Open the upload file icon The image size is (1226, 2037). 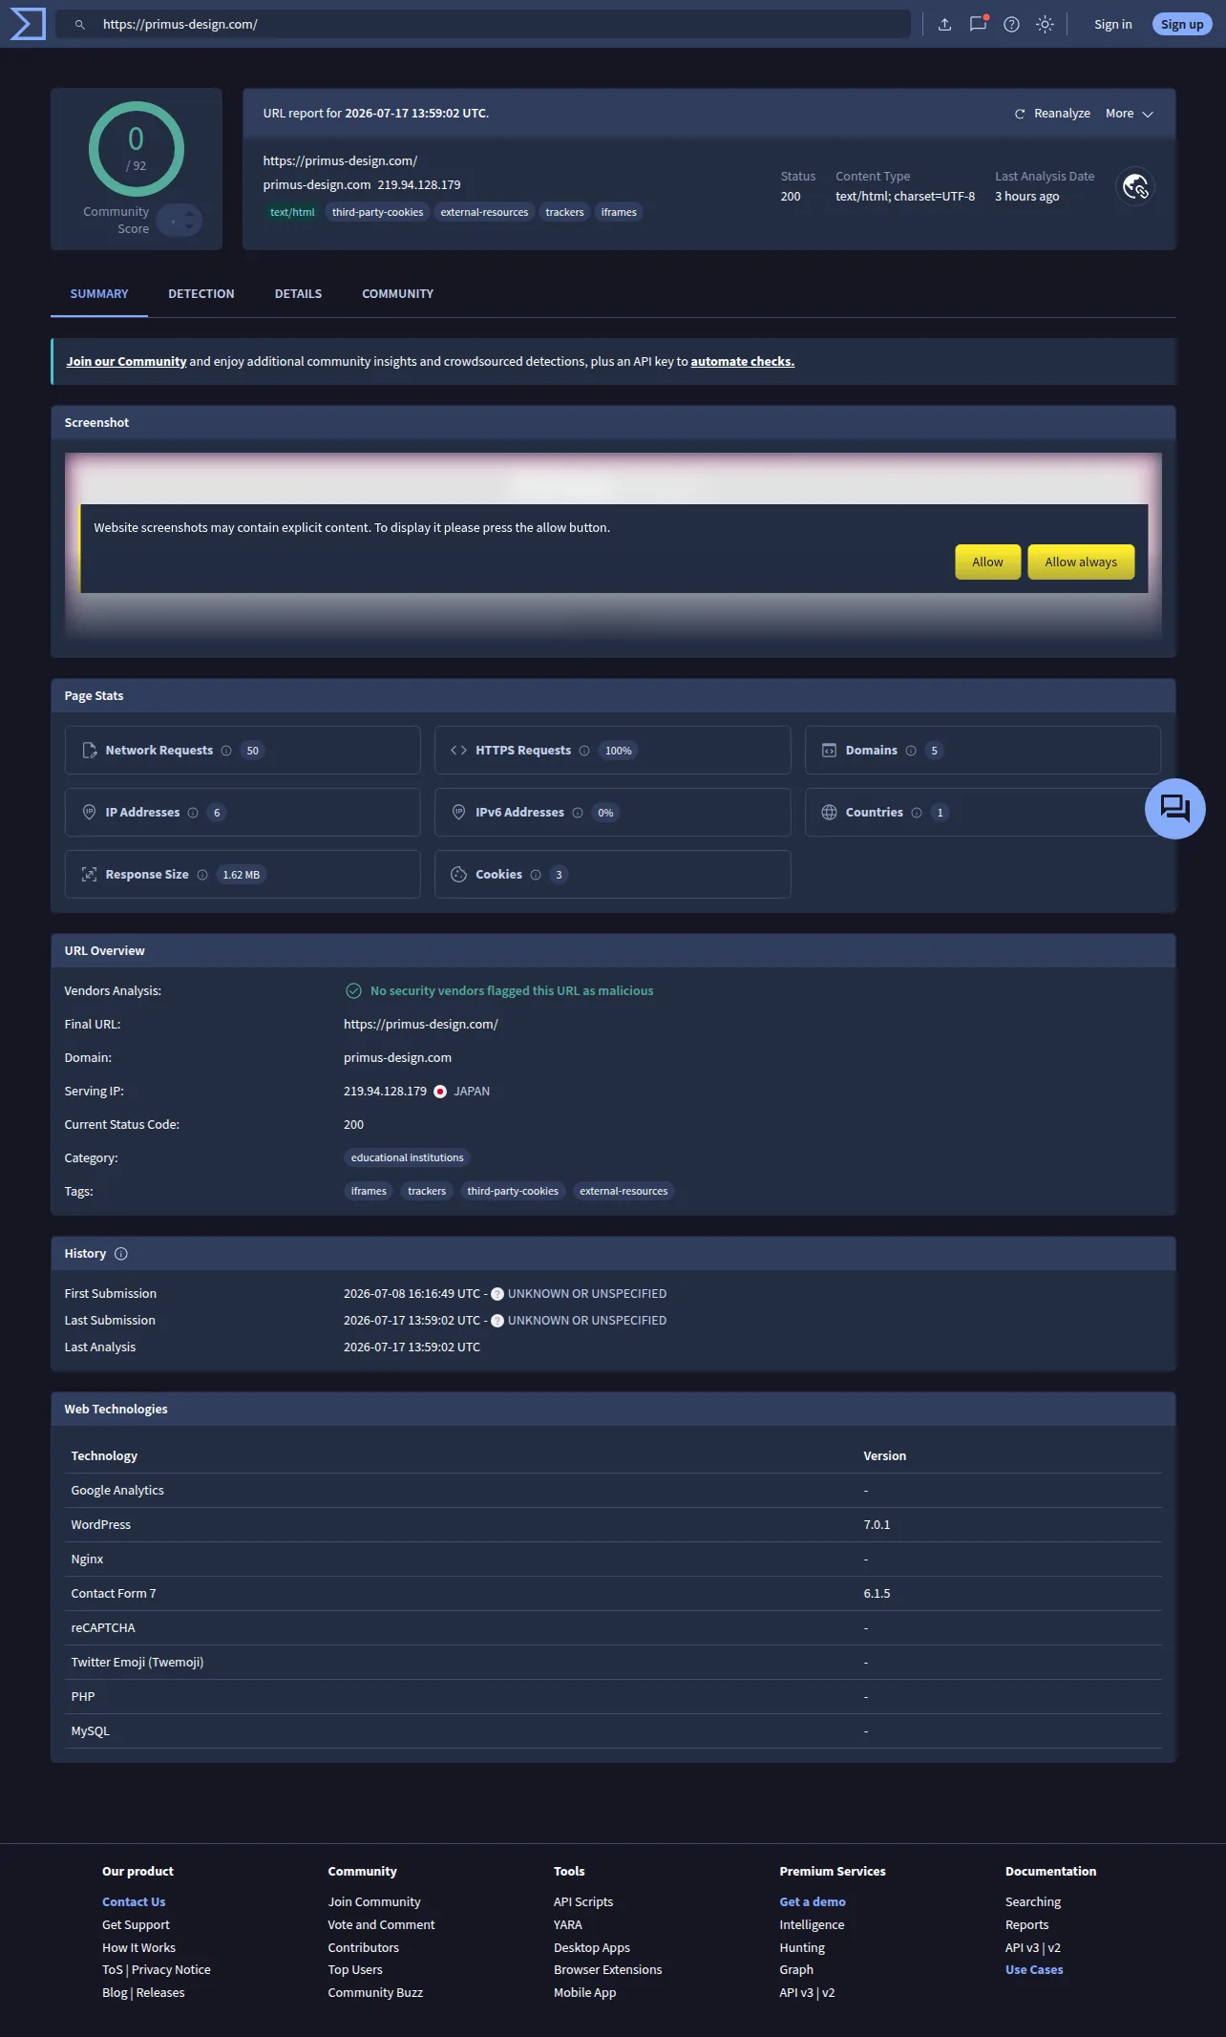pos(944,25)
